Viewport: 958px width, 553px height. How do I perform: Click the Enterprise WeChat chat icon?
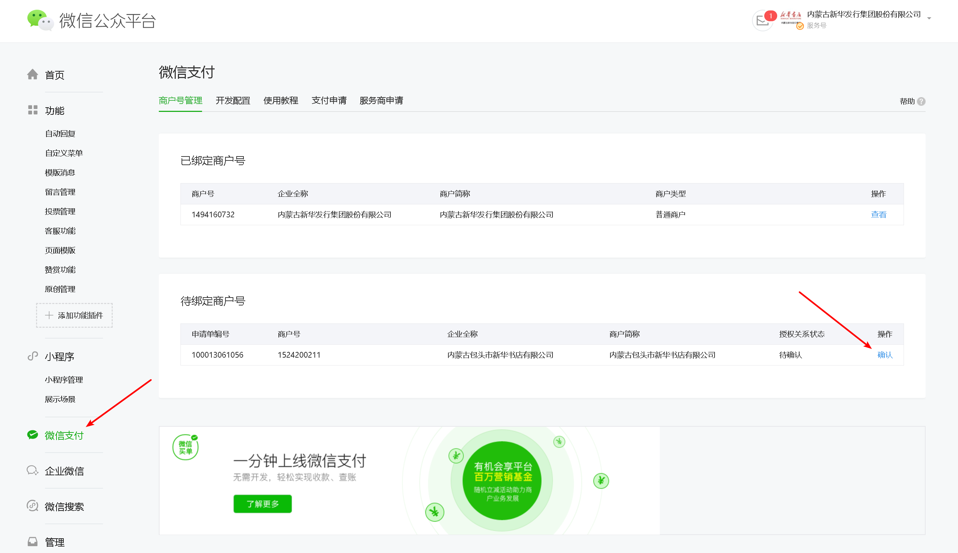(x=33, y=471)
